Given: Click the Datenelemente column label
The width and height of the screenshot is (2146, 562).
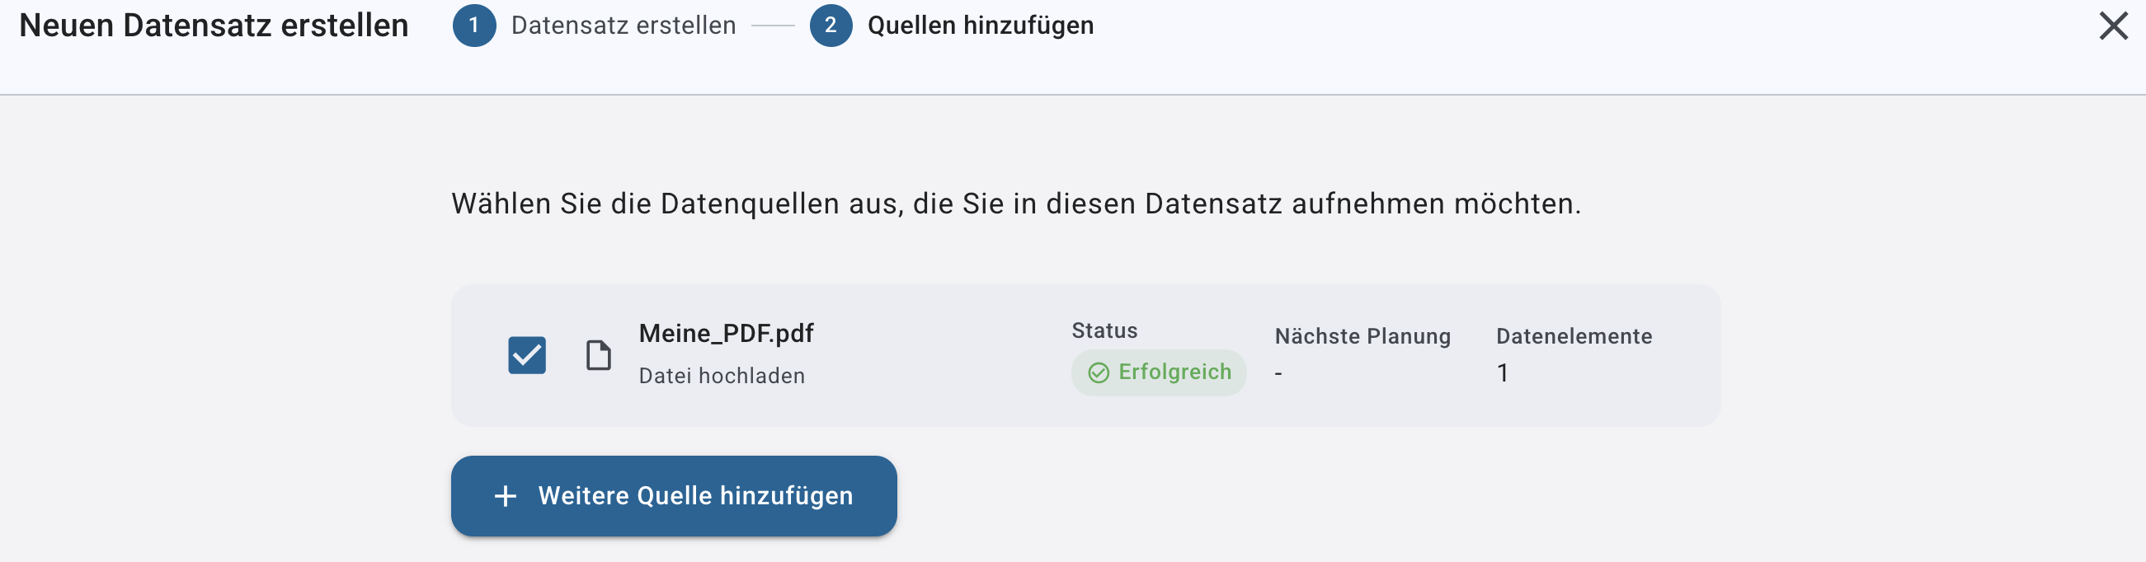Looking at the screenshot, I should 1574,336.
